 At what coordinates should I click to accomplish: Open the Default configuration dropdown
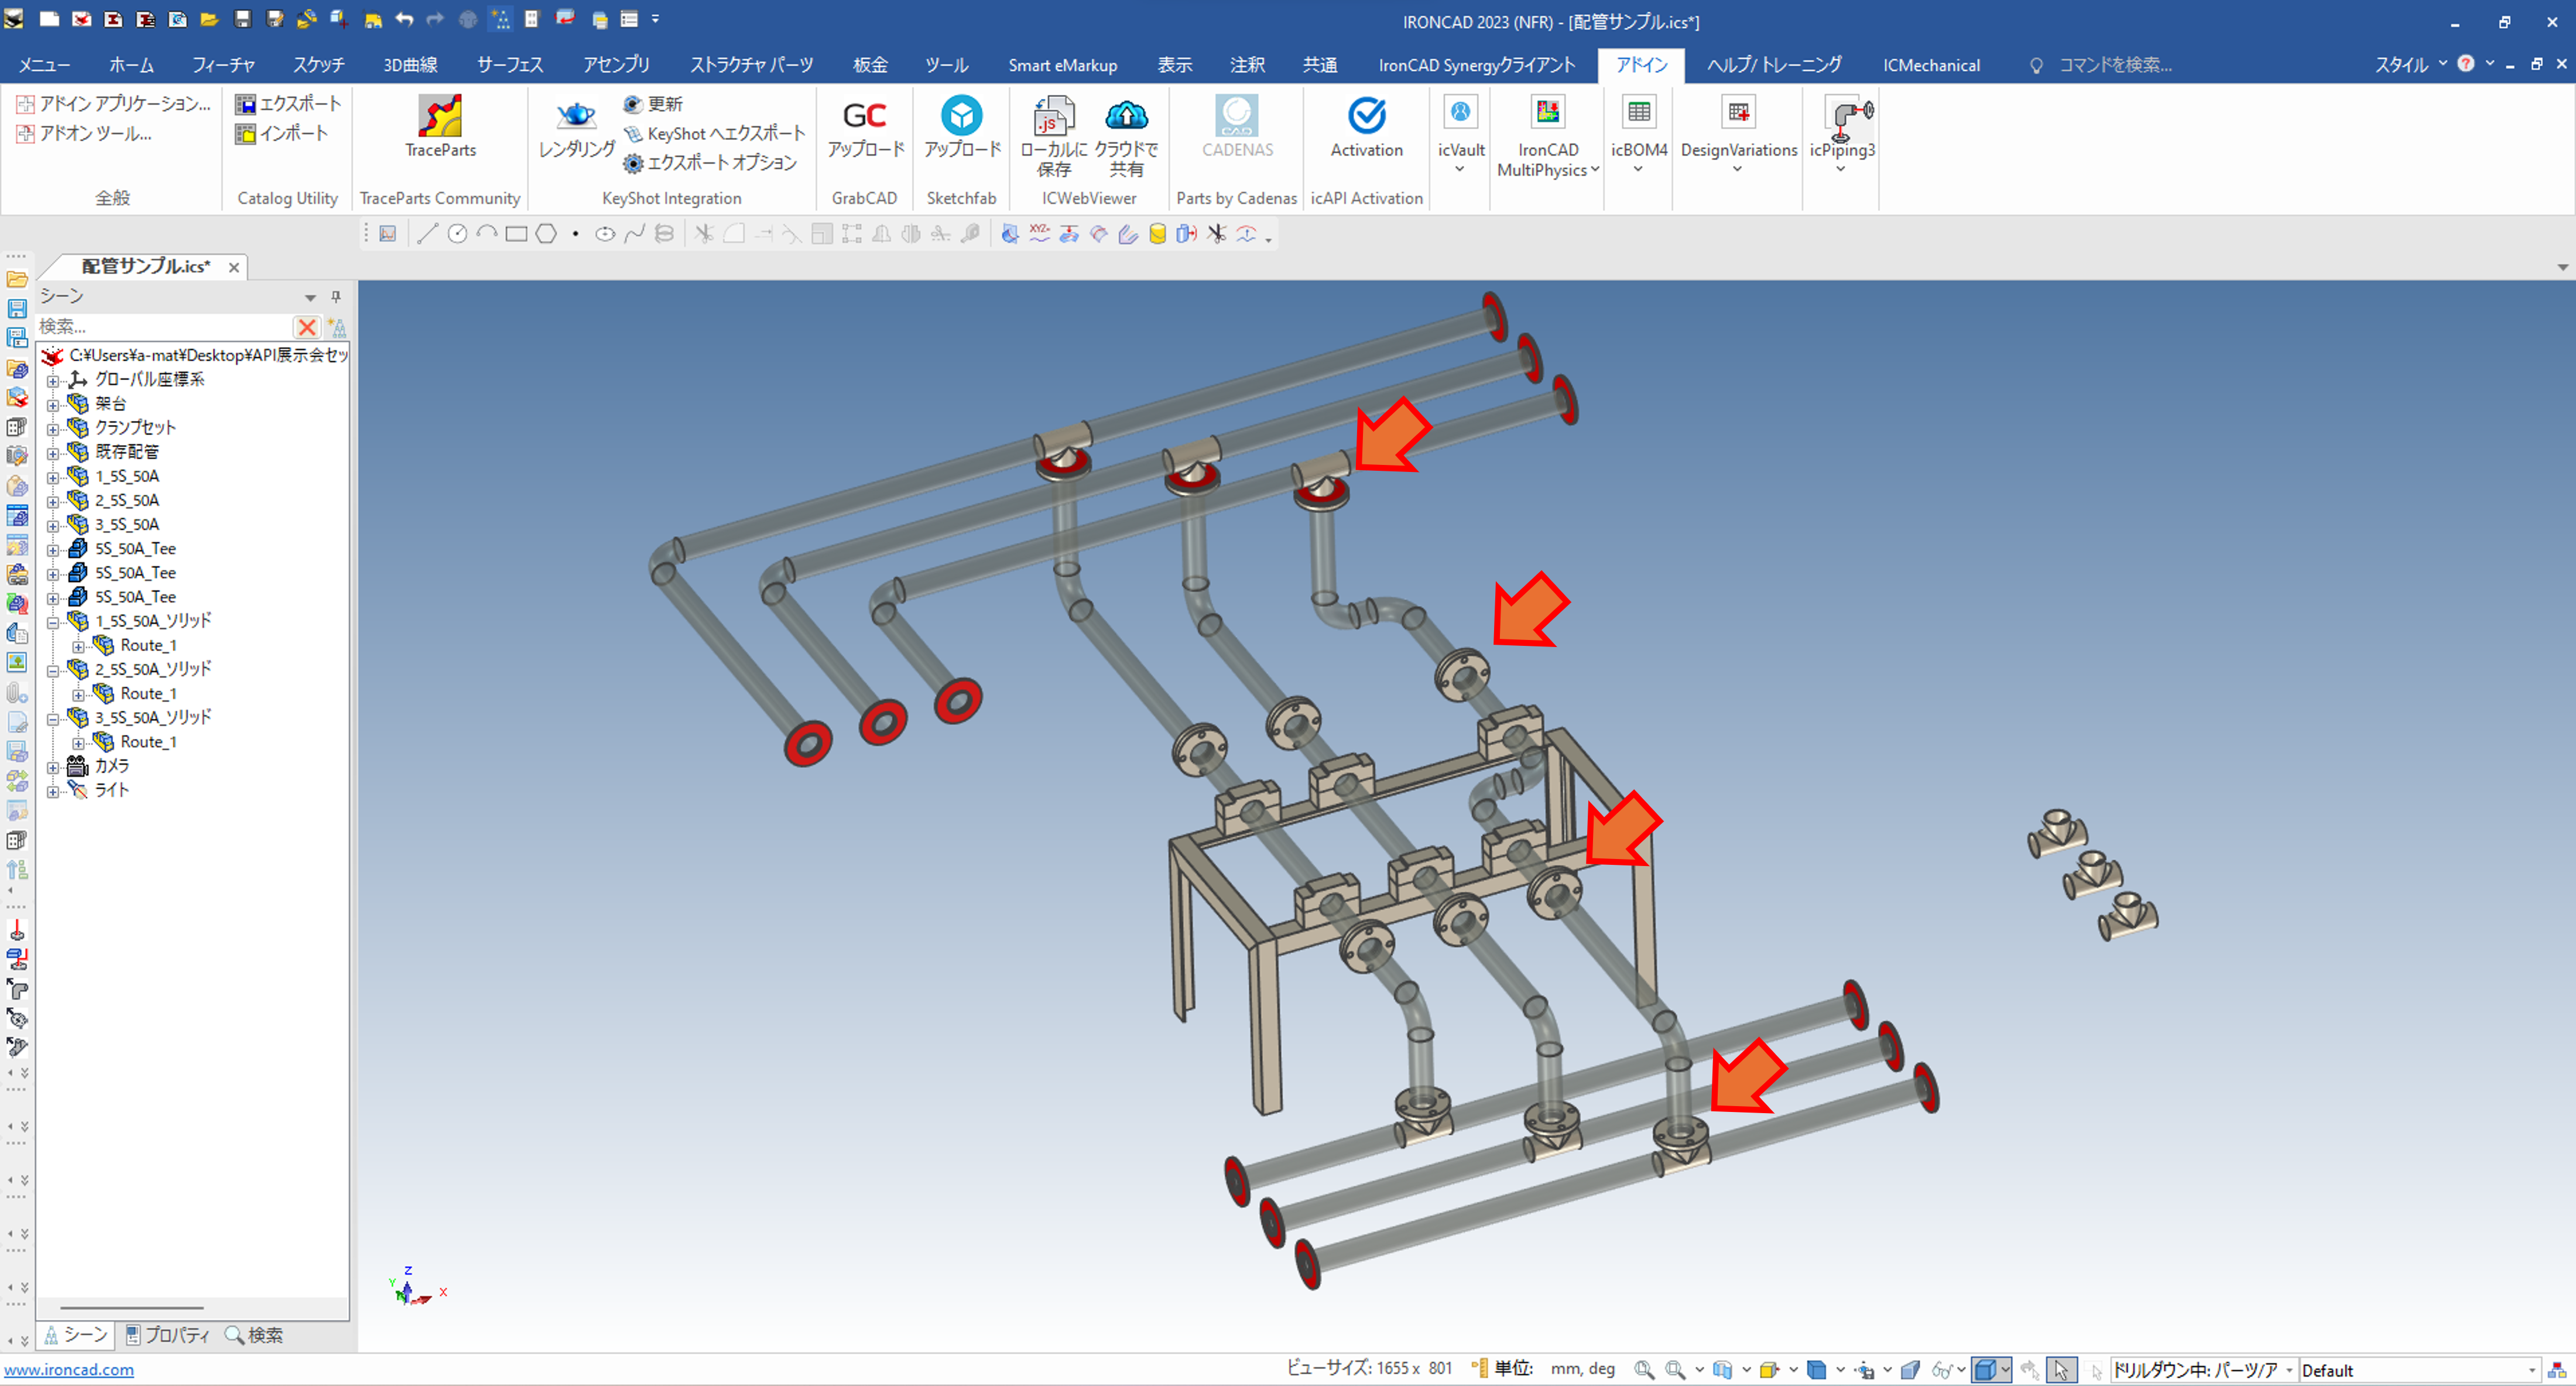point(2531,1370)
